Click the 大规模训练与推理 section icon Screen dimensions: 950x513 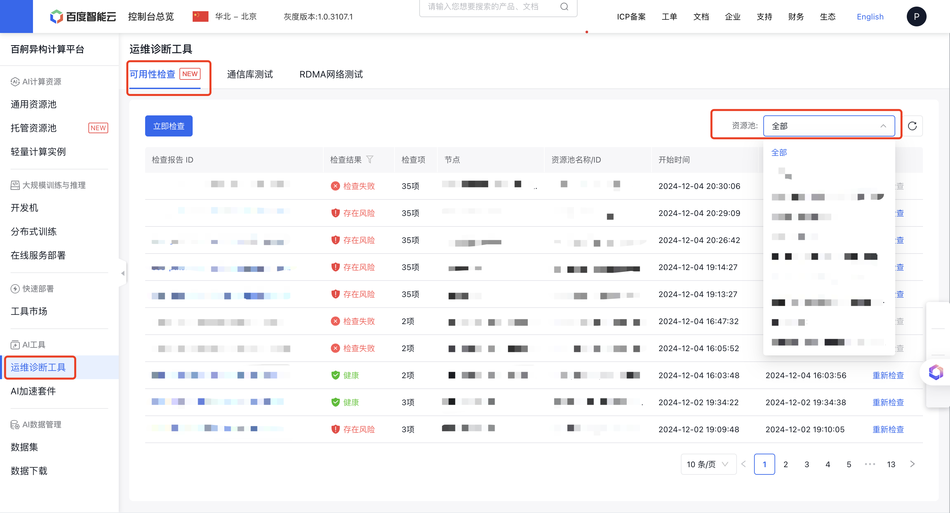tap(15, 185)
